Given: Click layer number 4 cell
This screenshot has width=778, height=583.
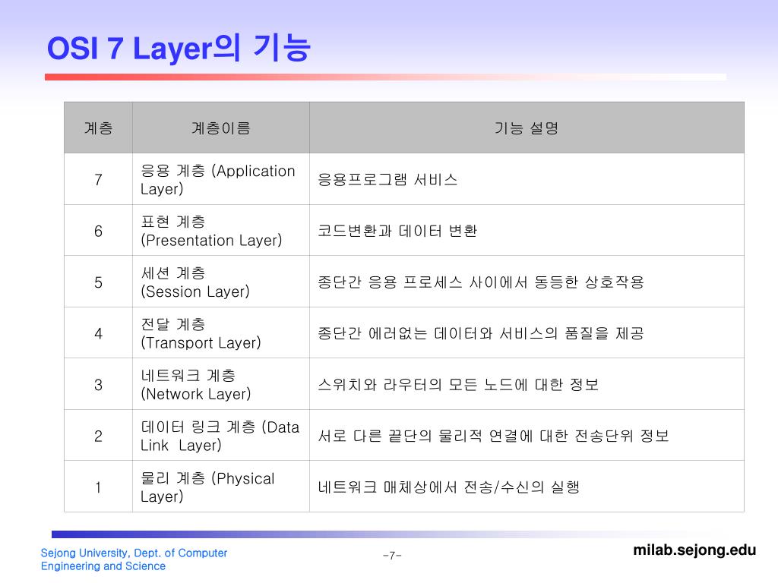Looking at the screenshot, I should [x=98, y=333].
